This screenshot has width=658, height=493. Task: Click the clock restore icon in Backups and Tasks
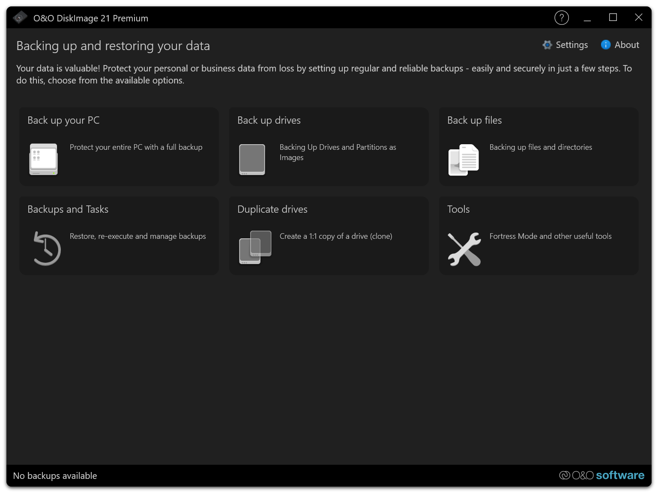47,249
